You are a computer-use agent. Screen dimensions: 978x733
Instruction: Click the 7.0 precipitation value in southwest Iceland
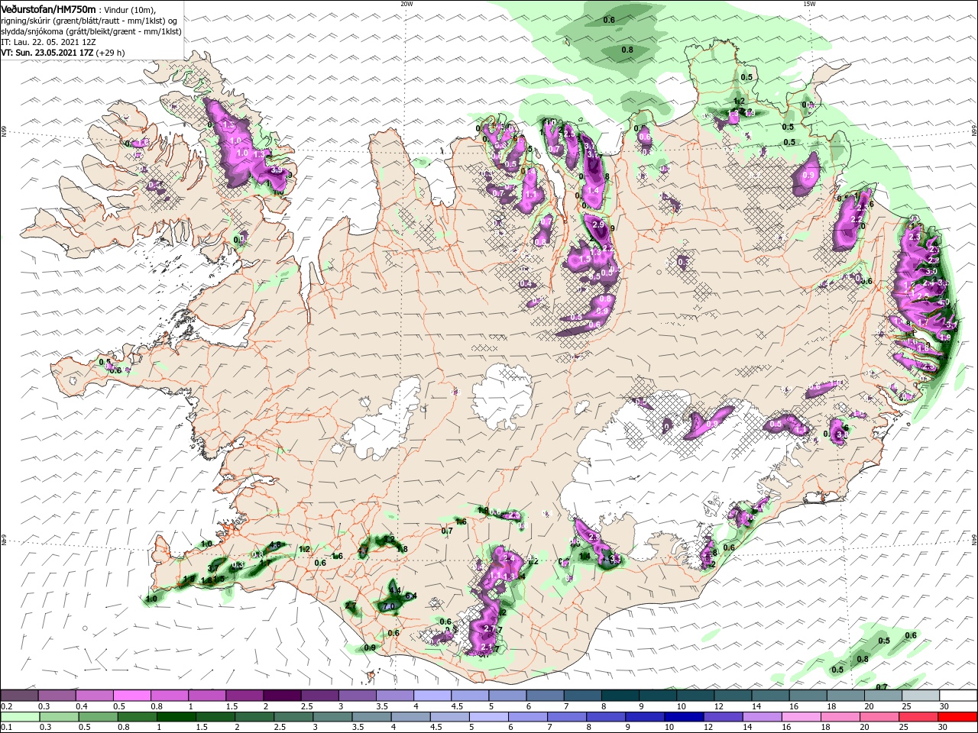pos(388,607)
